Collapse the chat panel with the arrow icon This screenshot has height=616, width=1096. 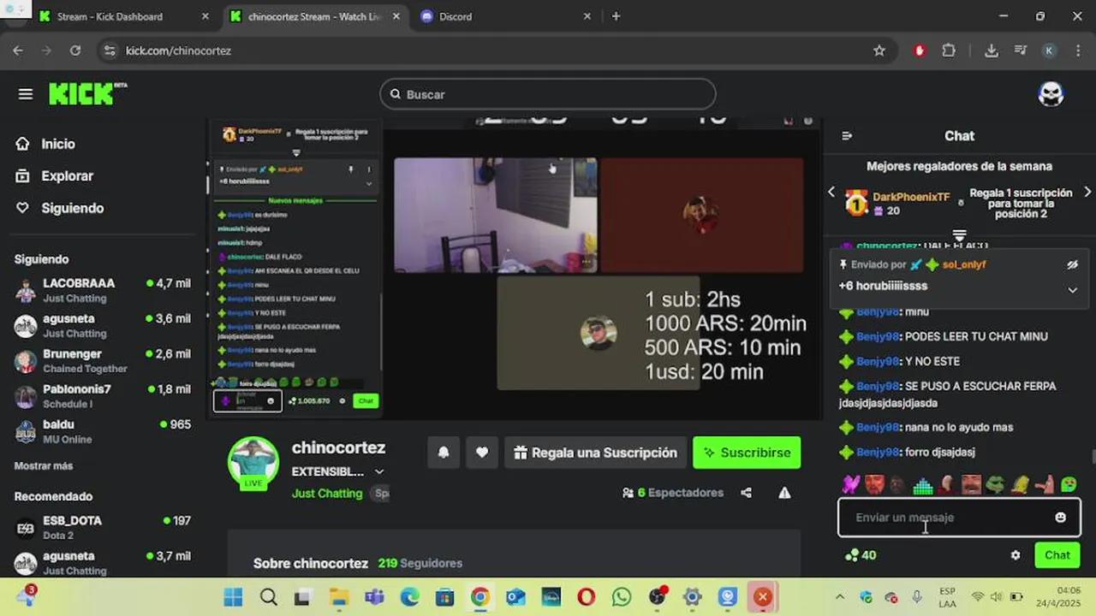coord(847,136)
